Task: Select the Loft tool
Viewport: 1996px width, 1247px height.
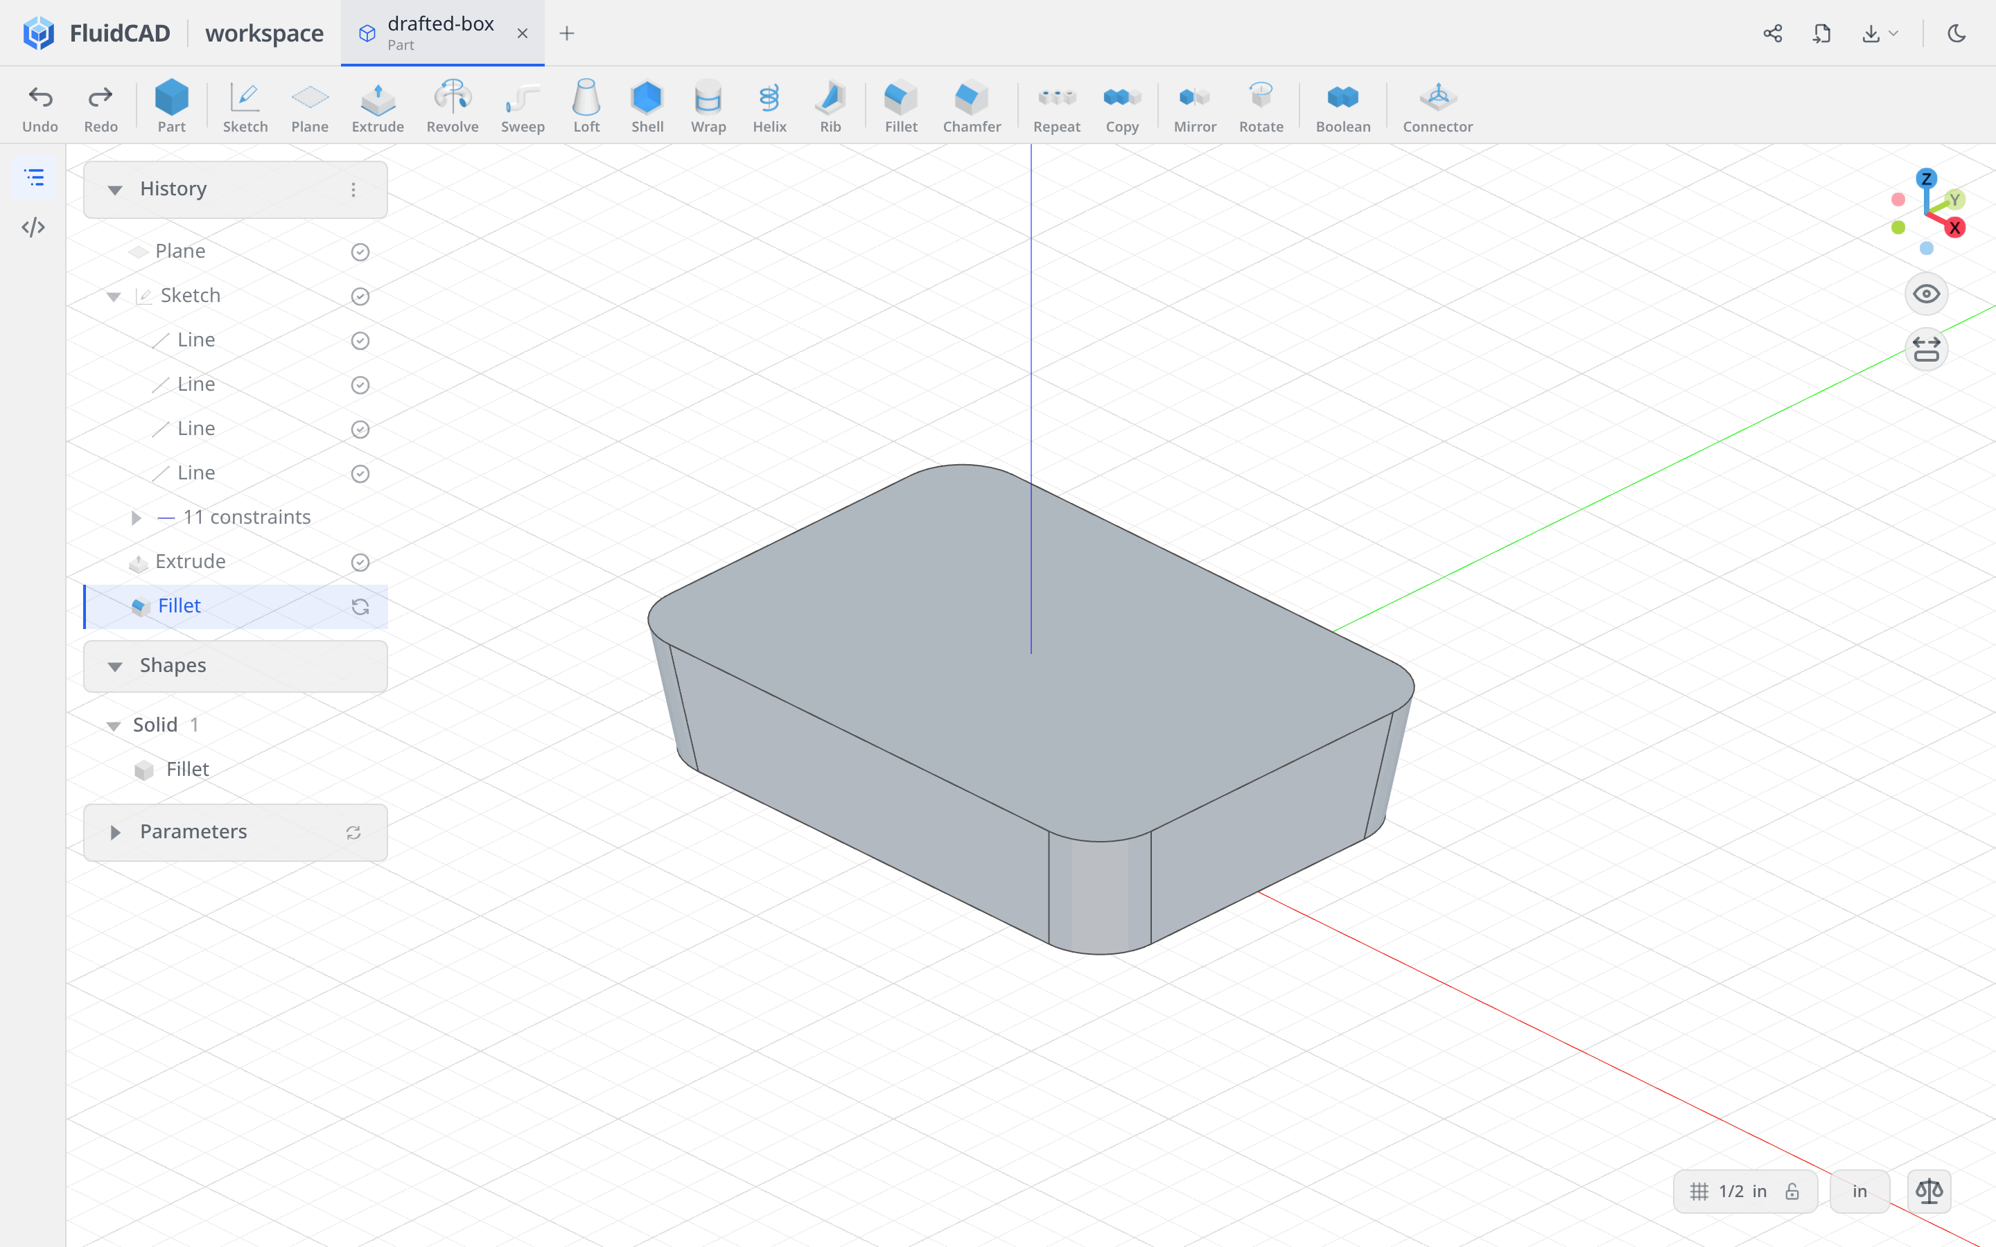Action: point(586,107)
